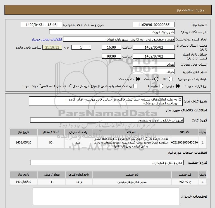The width and height of the screenshot is (215, 208).
Task: Click goods code 4021200205340054 cell
Action: coord(184,142)
